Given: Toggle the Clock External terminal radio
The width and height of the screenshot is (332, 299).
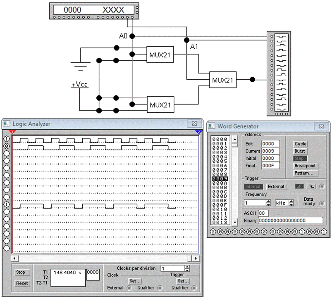Looking at the screenshot, I should click(x=129, y=288).
